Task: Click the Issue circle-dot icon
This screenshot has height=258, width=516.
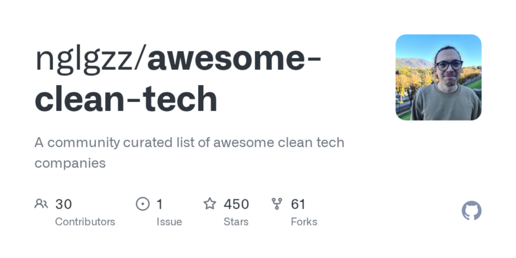Action: (x=143, y=204)
